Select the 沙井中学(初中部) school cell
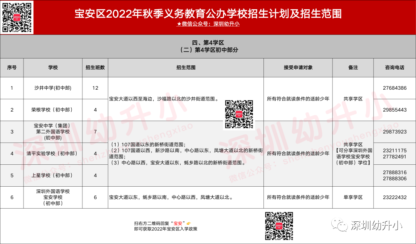This screenshot has height=244, width=416. tap(53, 88)
